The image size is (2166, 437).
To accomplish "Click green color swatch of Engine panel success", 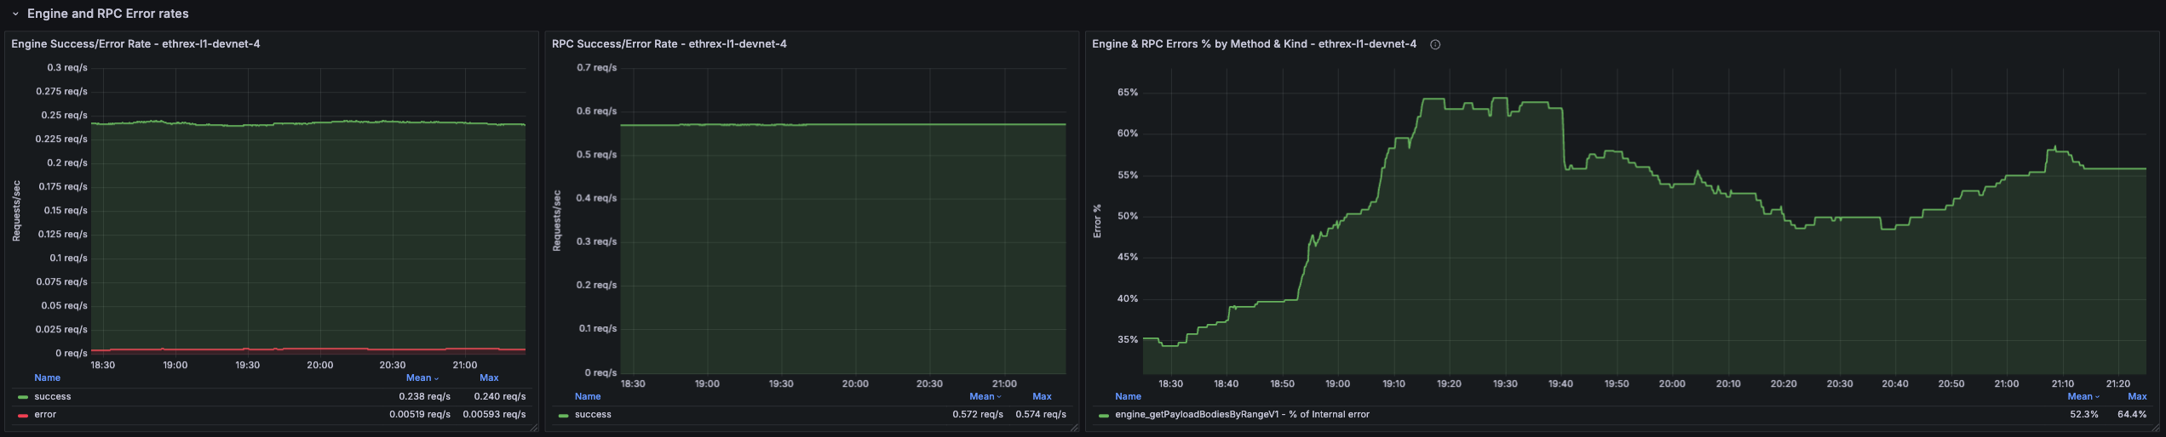I will point(23,397).
